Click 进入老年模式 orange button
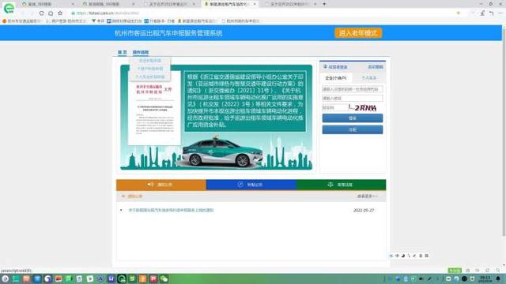Image resolution: width=506 pixels, height=284 pixels. pyautogui.click(x=358, y=33)
